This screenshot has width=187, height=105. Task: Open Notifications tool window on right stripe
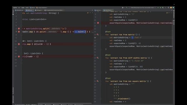click(174, 14)
